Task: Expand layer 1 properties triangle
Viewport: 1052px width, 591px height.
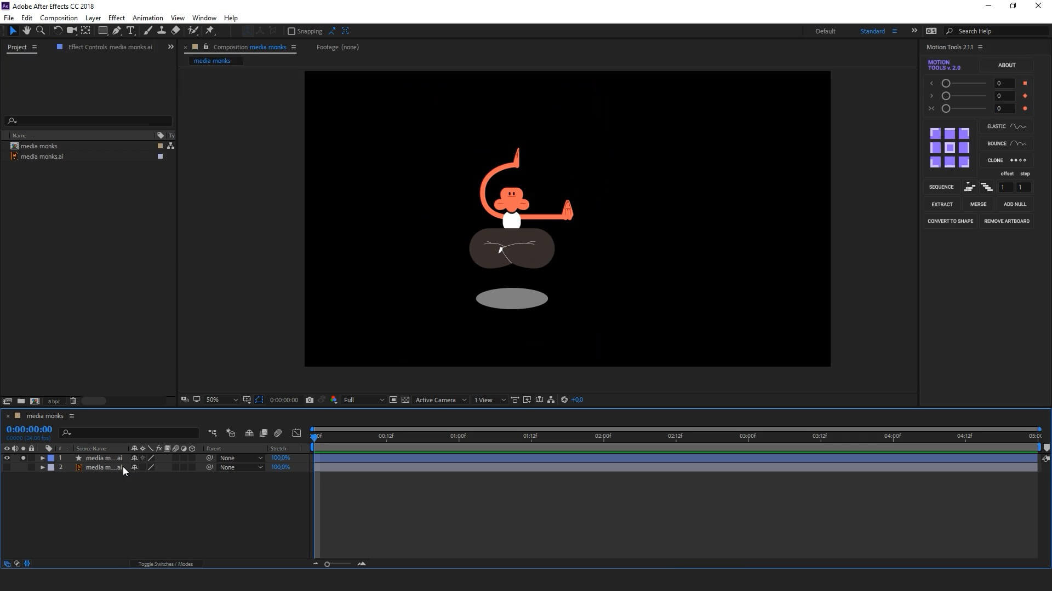Action: pos(42,458)
